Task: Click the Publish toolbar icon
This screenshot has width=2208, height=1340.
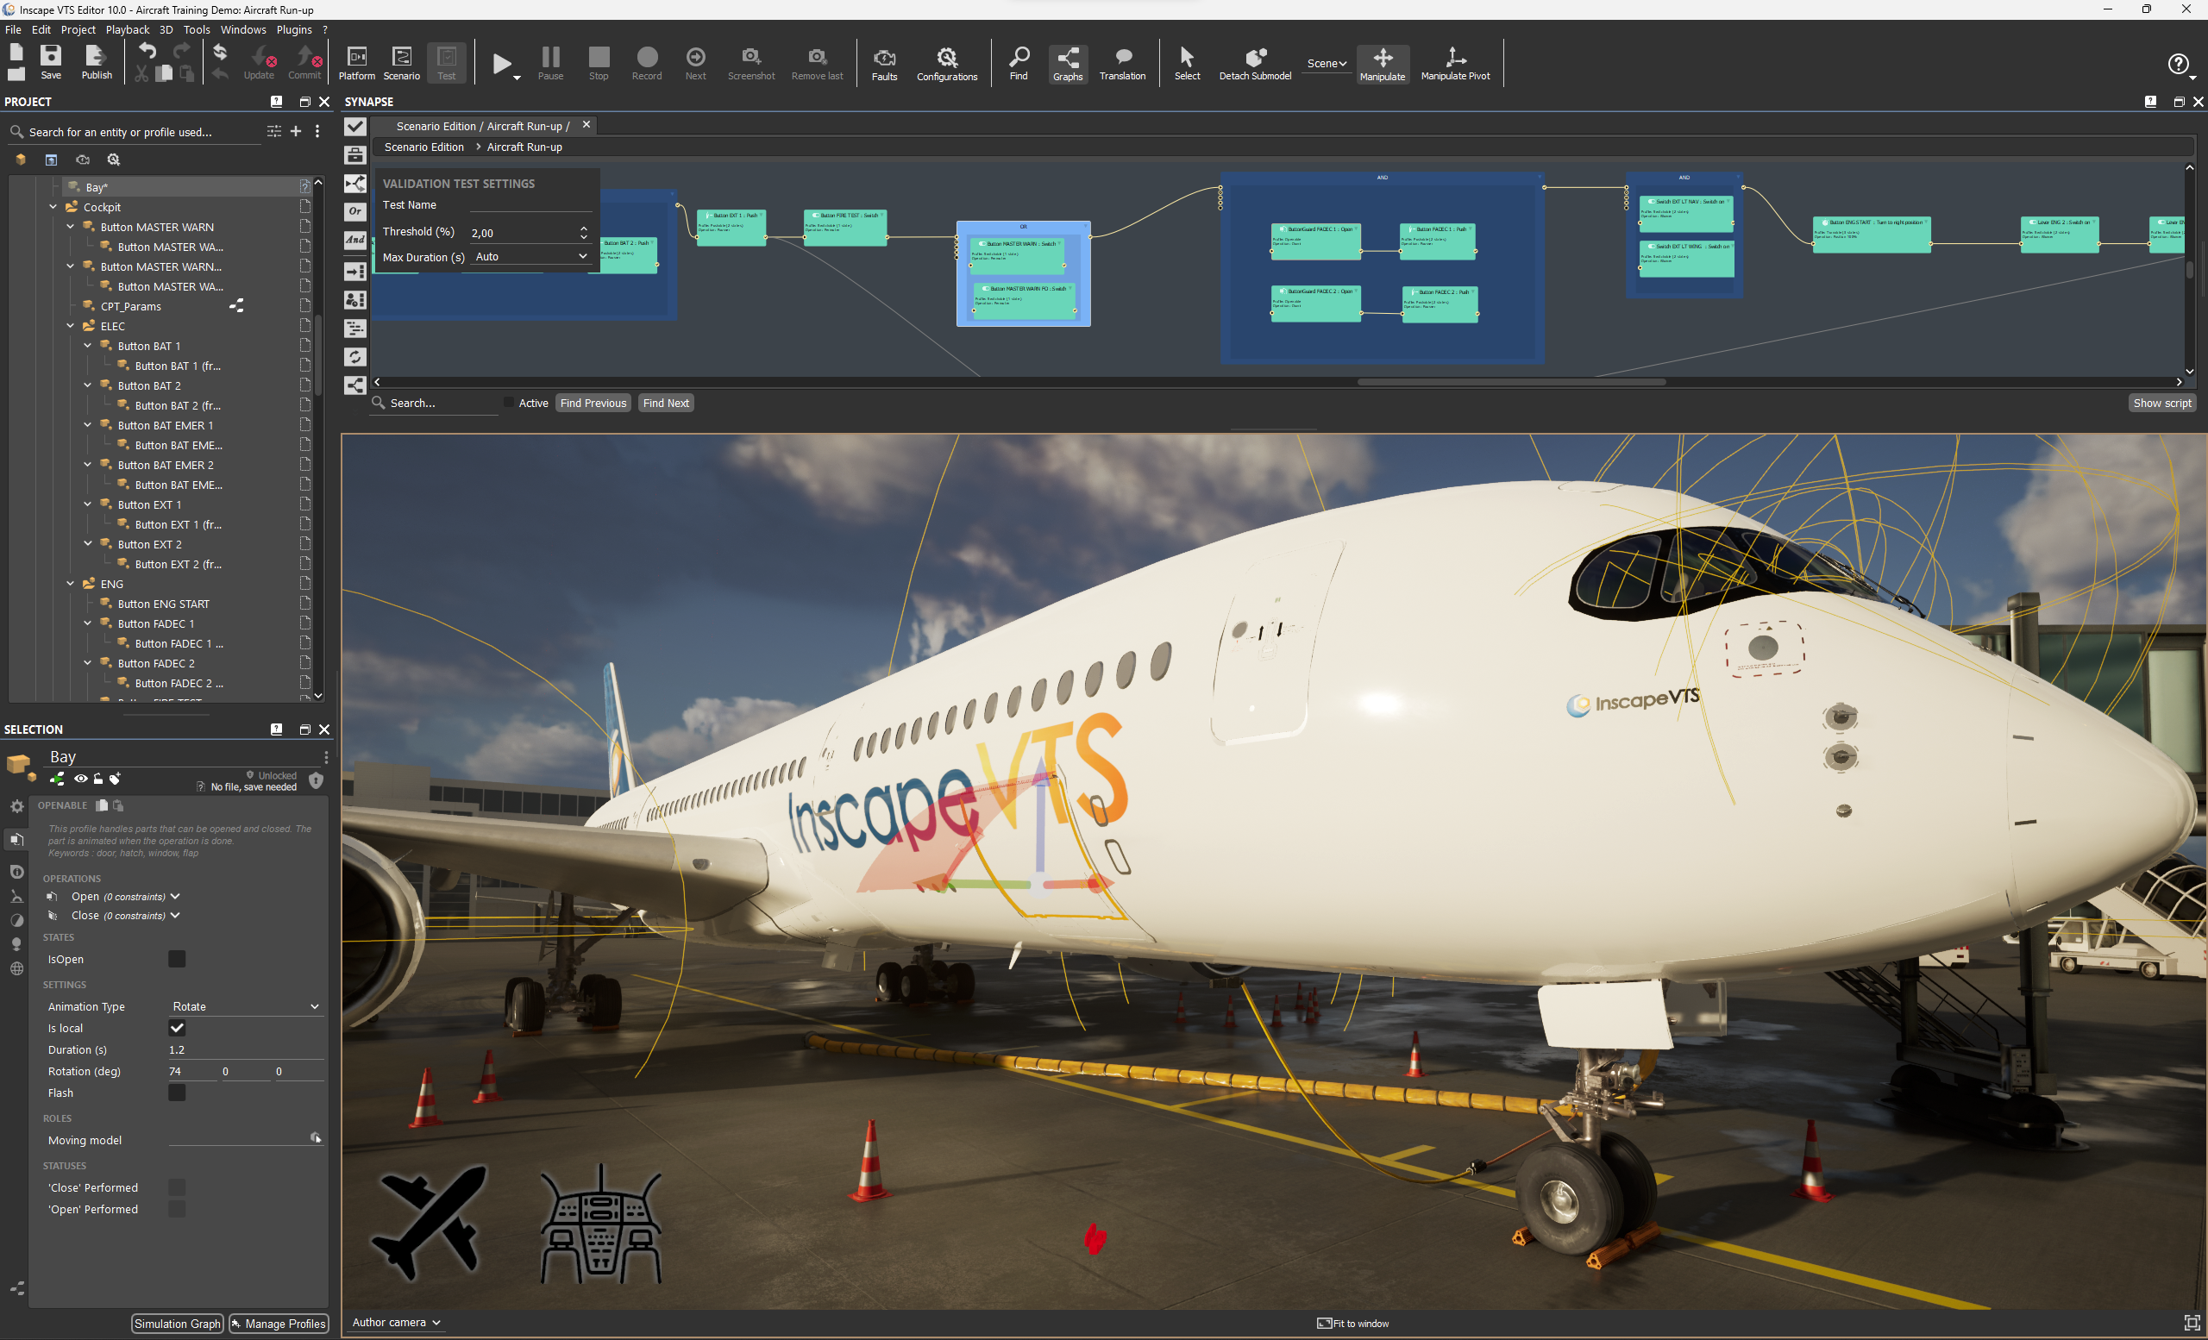Action: click(x=96, y=63)
